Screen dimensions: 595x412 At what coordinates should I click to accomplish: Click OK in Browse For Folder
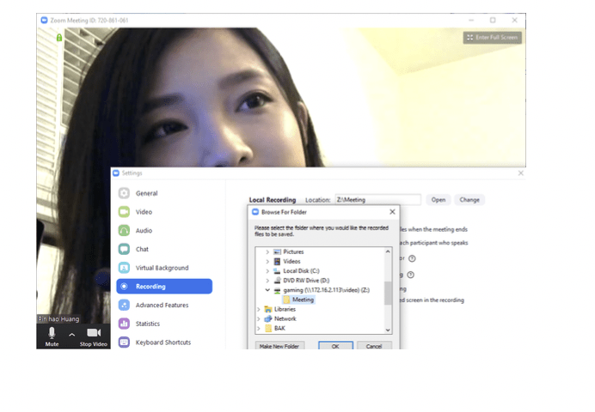pos(334,346)
